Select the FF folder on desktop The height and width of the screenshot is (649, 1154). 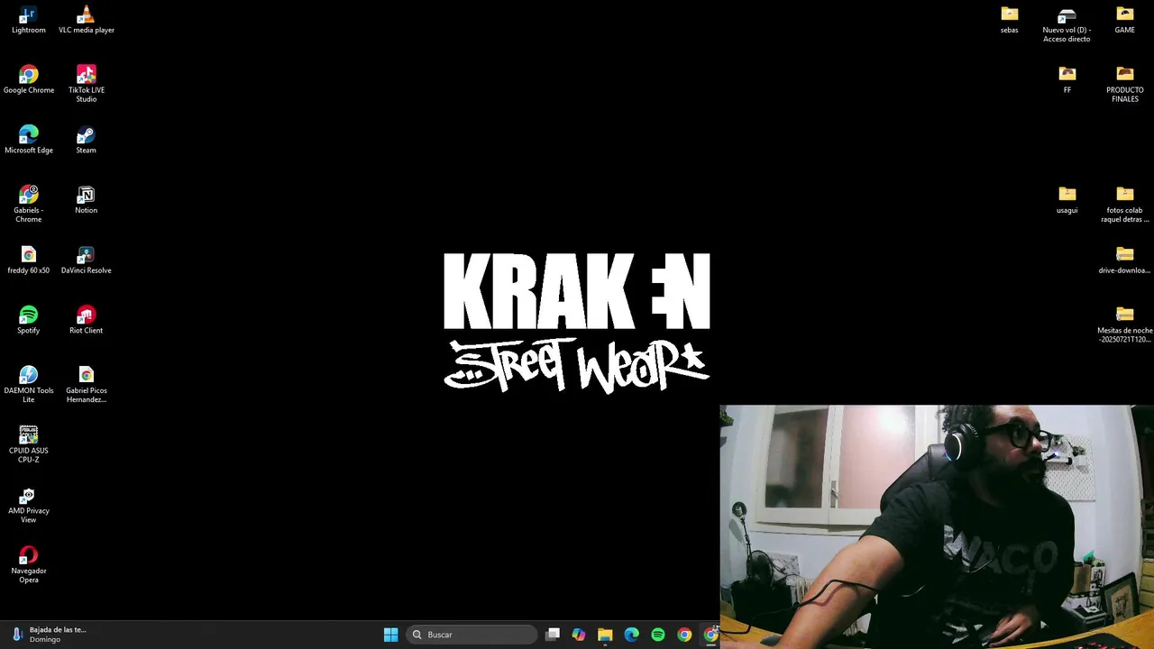(x=1067, y=79)
